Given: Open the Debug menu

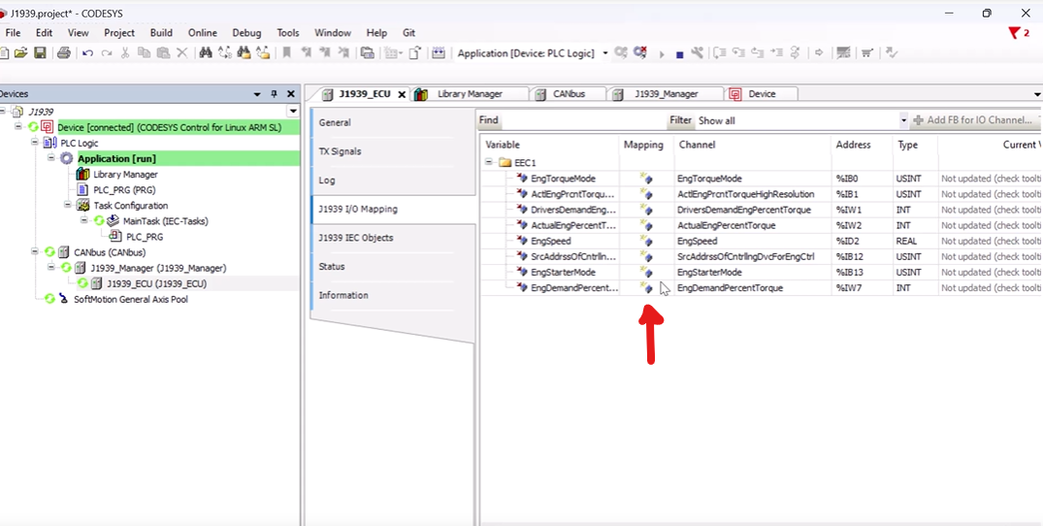Looking at the screenshot, I should (246, 33).
